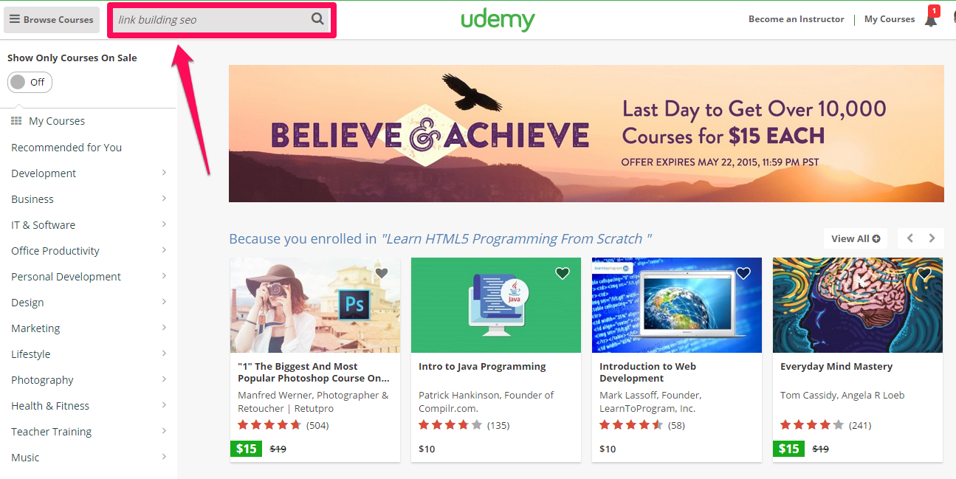Image resolution: width=956 pixels, height=479 pixels.
Task: Open the Intro to Java Programming title
Action: click(x=482, y=366)
